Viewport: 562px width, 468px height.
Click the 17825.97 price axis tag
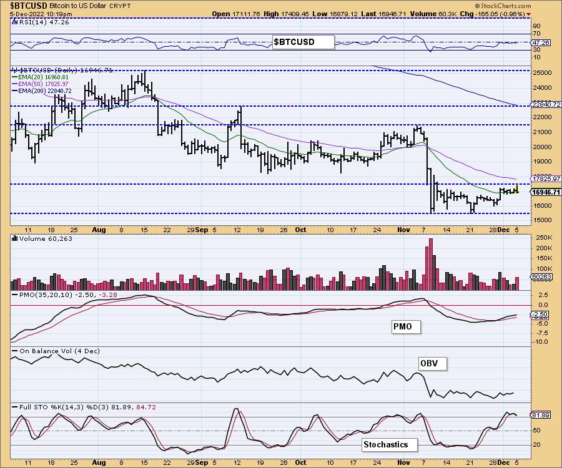[545, 178]
